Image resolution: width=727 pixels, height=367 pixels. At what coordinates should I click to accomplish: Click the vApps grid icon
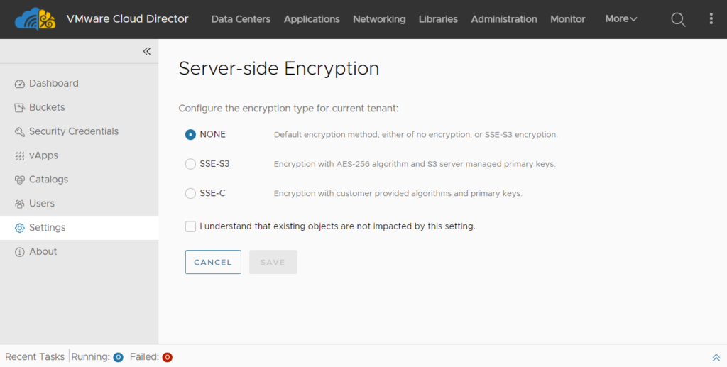pyautogui.click(x=19, y=156)
